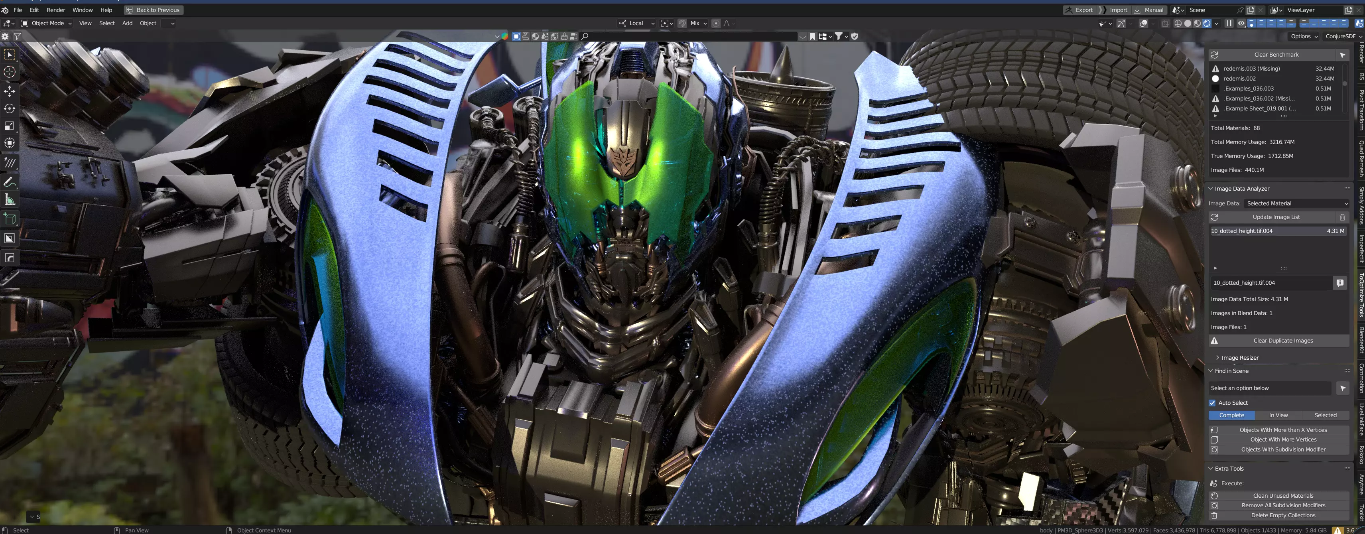Select the In View scope option
The width and height of the screenshot is (1365, 534).
tap(1278, 415)
